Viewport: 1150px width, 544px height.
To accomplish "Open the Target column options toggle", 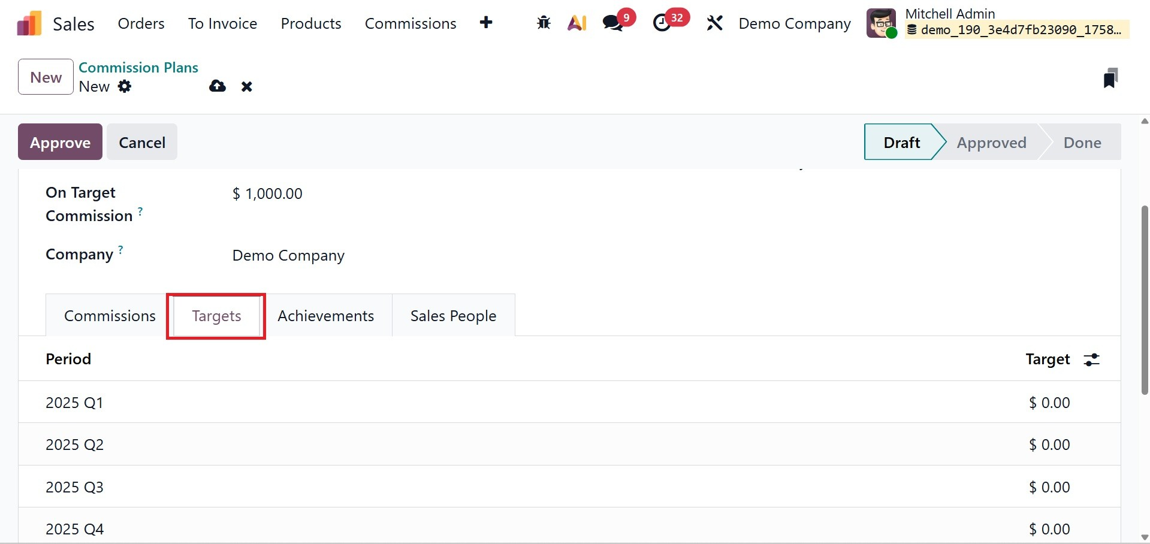I will click(x=1091, y=359).
